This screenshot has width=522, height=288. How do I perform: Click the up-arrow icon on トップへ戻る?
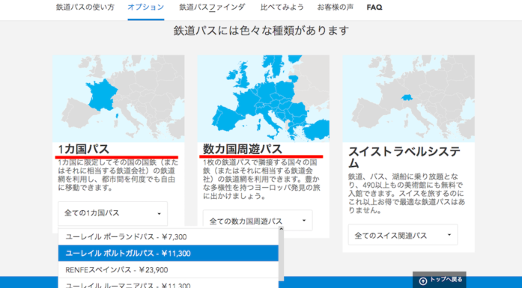pos(423,281)
